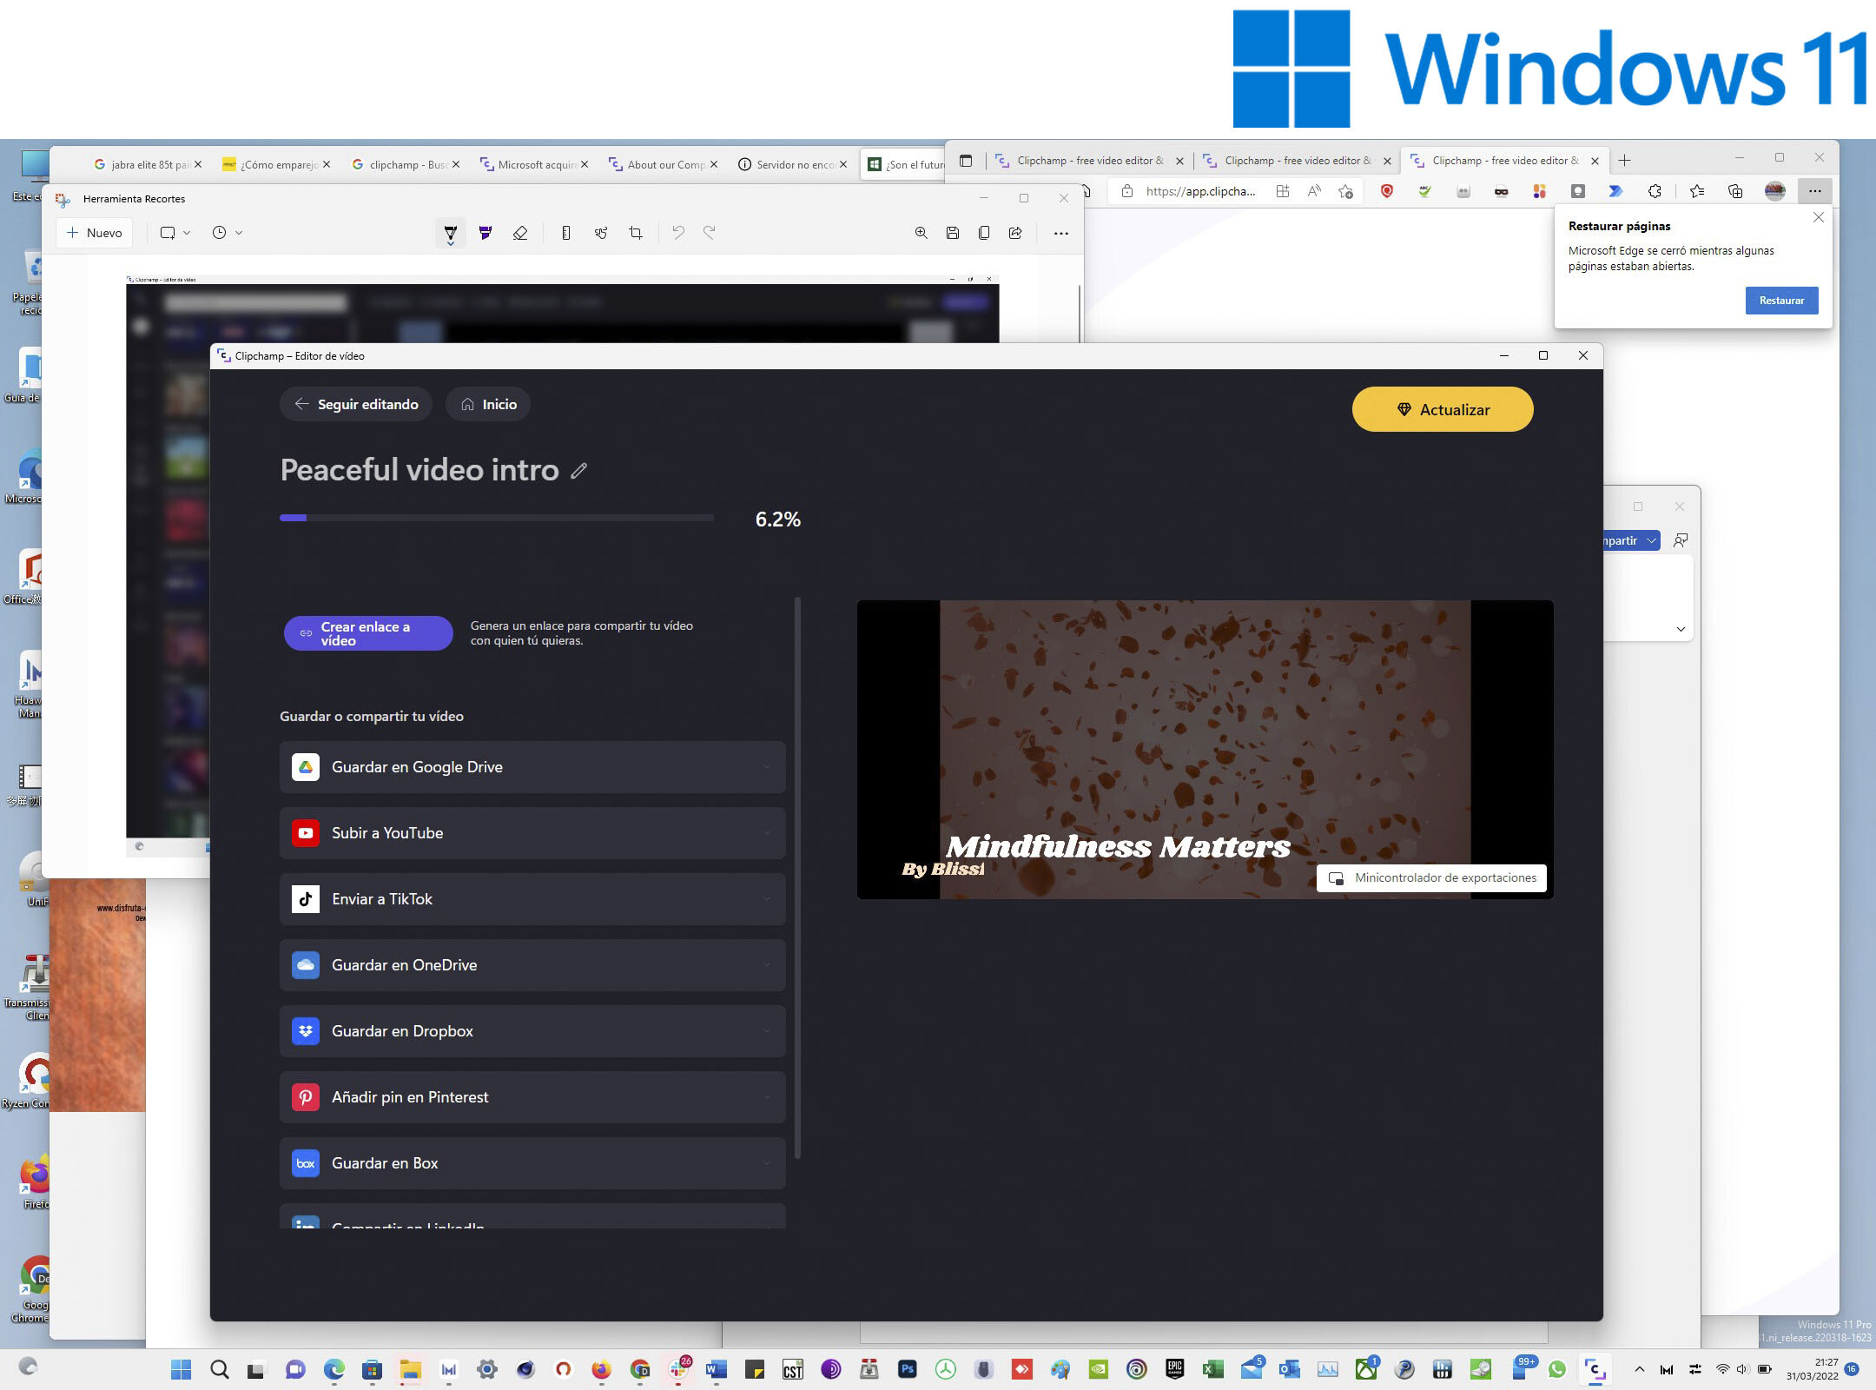Select the eraser tool in Snipping Tool
This screenshot has height=1390, width=1876.
521,233
